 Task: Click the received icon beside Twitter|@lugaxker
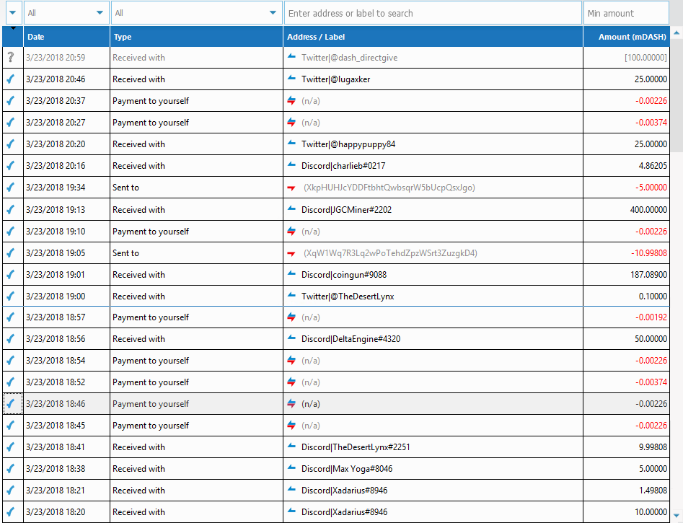(292, 78)
